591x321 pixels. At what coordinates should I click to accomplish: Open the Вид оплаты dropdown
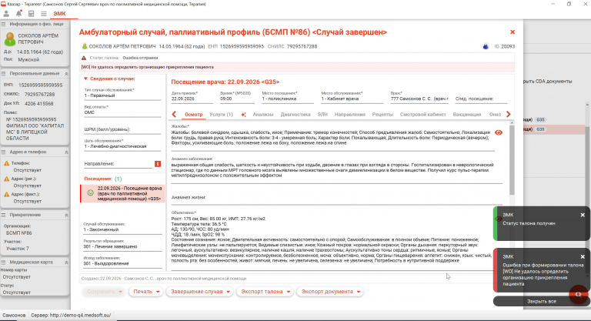(122, 112)
